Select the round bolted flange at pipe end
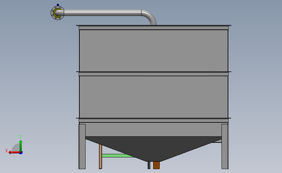Screen dimensions: 282x173 pyautogui.click(x=57, y=13)
